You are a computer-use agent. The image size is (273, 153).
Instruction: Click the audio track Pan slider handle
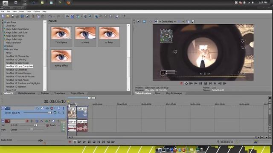point(32,130)
